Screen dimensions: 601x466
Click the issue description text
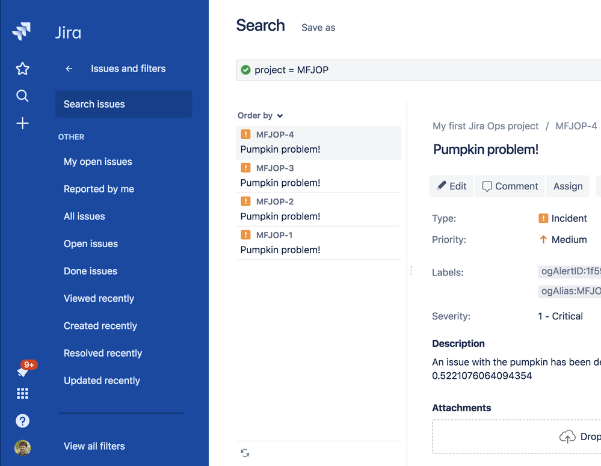pos(516,369)
